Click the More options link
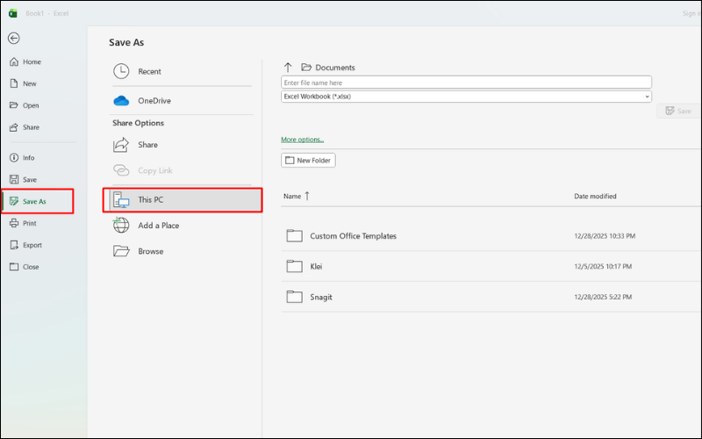This screenshot has width=702, height=439. pos(302,140)
